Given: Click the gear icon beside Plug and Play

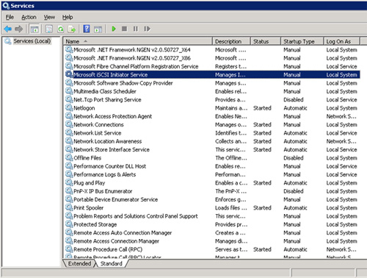Looking at the screenshot, I should pos(69,182).
